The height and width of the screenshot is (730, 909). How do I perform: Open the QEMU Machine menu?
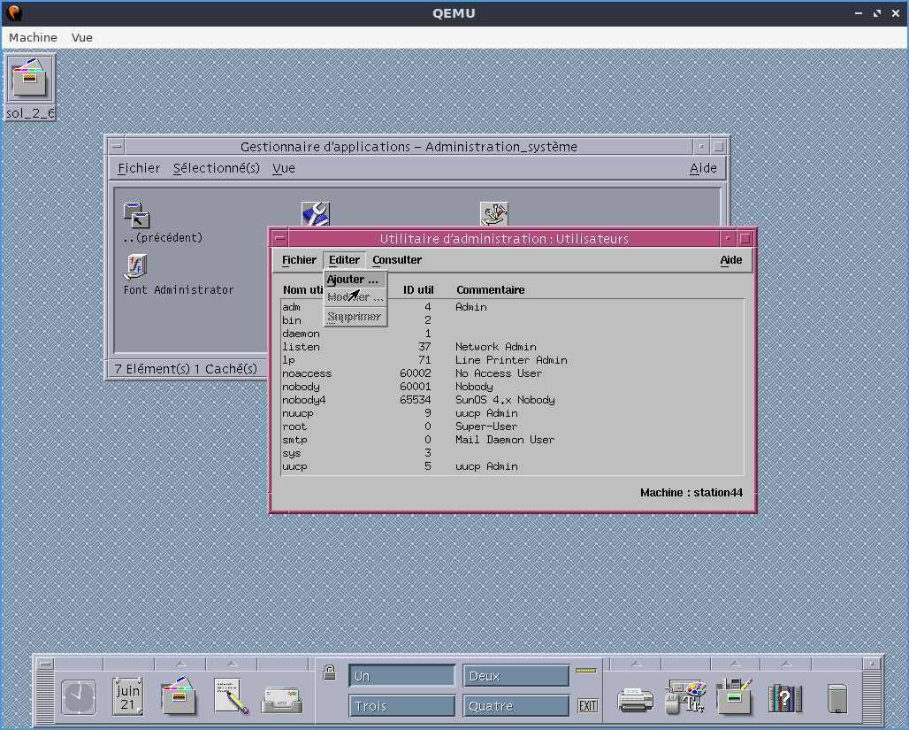pyautogui.click(x=33, y=37)
